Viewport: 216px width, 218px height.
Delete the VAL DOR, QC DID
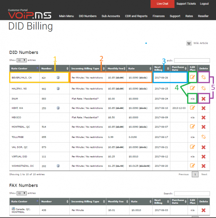pos(204,147)
